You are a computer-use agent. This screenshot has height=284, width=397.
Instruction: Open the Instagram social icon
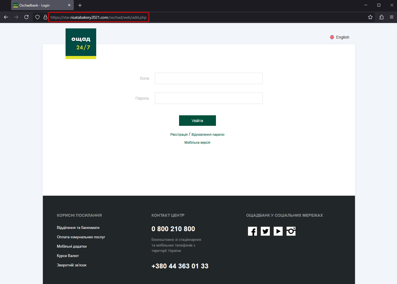tap(291, 231)
